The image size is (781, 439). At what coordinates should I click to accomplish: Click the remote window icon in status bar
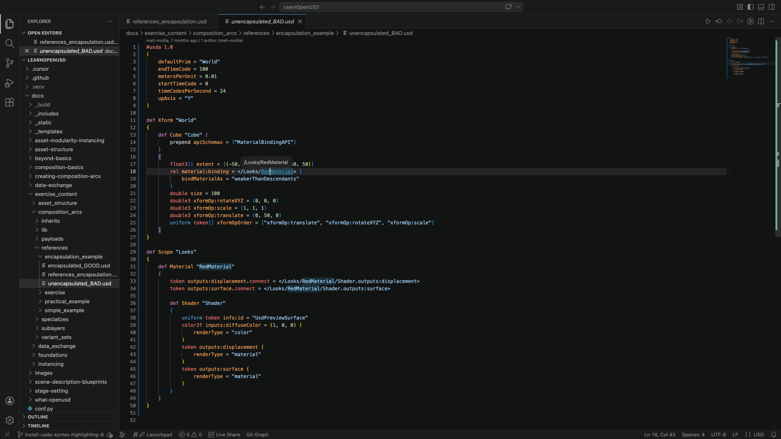point(7,435)
